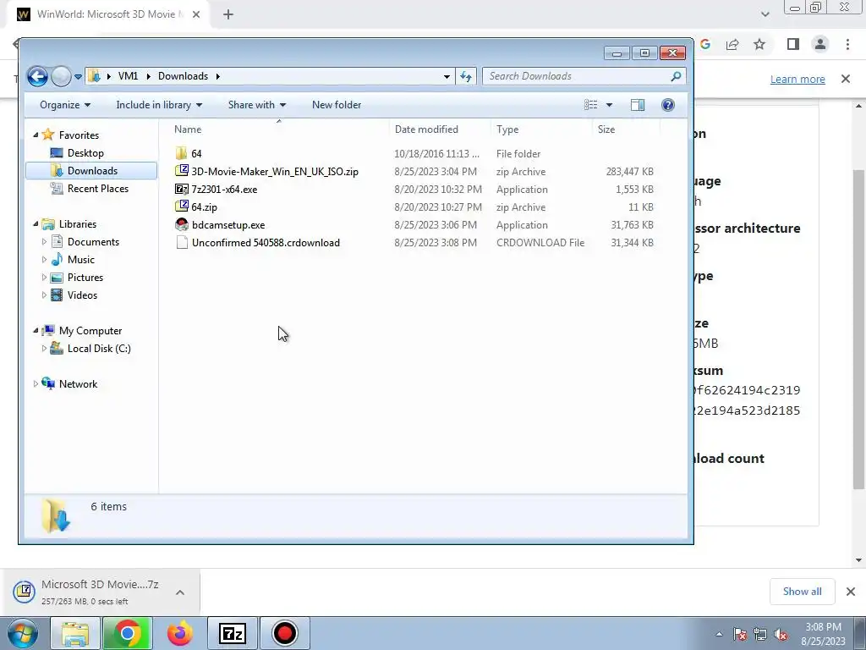Go back with the Explorer Back arrow
Screen dimensions: 866x650
tap(37, 76)
